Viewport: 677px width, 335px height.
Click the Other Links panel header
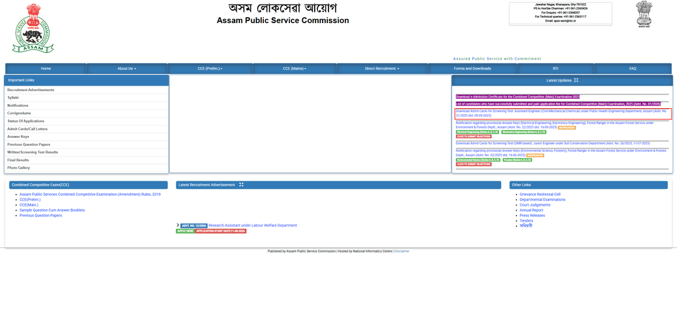[588, 185]
